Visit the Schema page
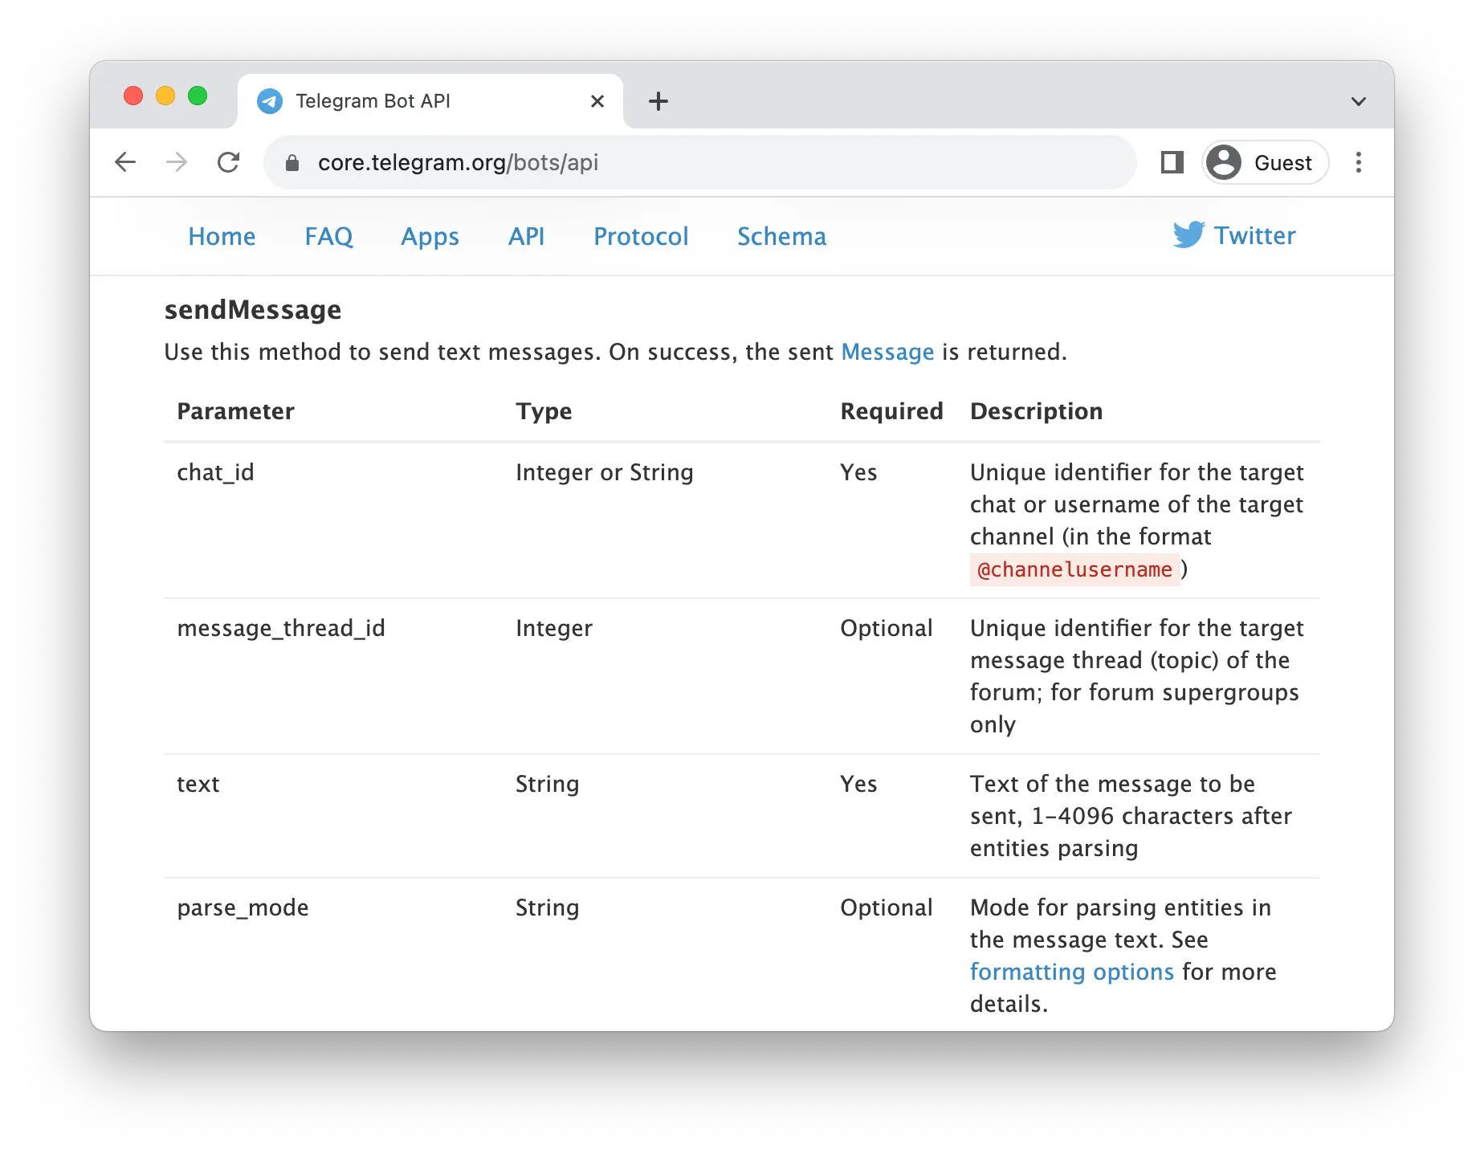This screenshot has width=1484, height=1150. 781,236
